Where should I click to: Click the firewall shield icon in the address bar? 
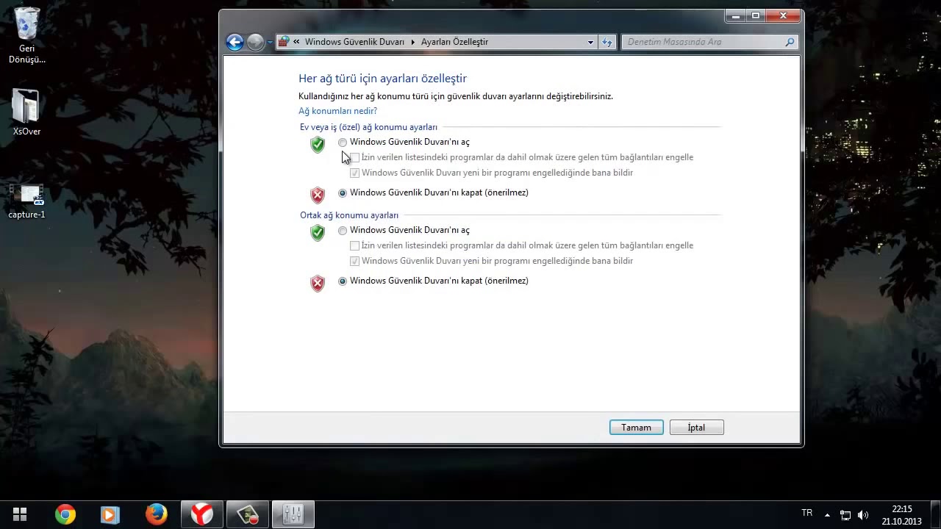click(x=283, y=42)
